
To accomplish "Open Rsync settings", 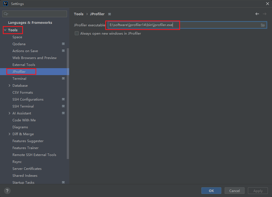I will [x=17, y=162].
